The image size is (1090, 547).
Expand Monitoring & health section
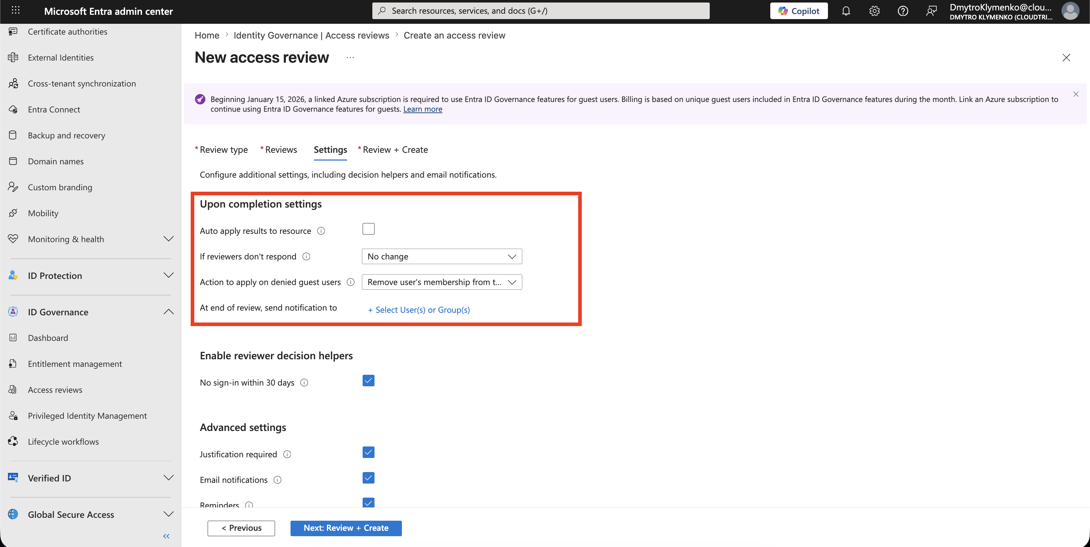click(x=168, y=239)
